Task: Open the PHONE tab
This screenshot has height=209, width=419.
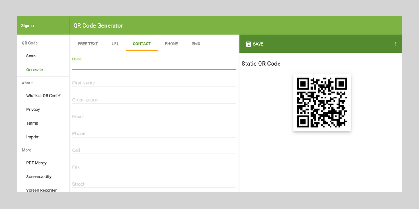Action: pyautogui.click(x=171, y=44)
